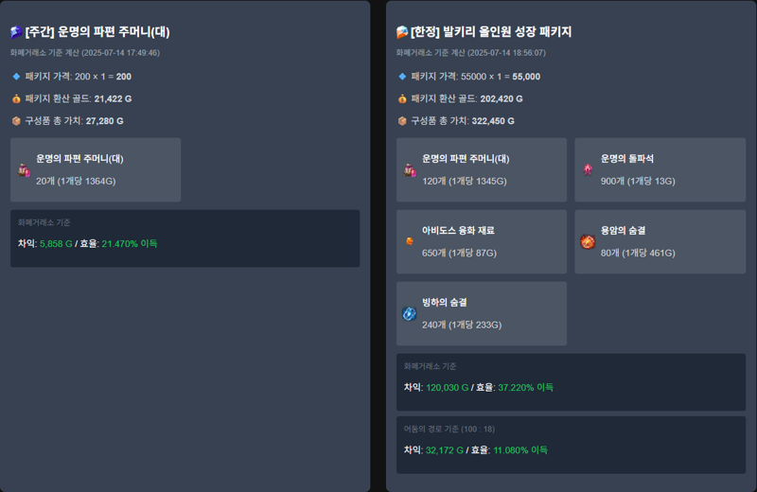Click the pouch icon in 120개 item card
757x492 pixels.
pyautogui.click(x=410, y=170)
